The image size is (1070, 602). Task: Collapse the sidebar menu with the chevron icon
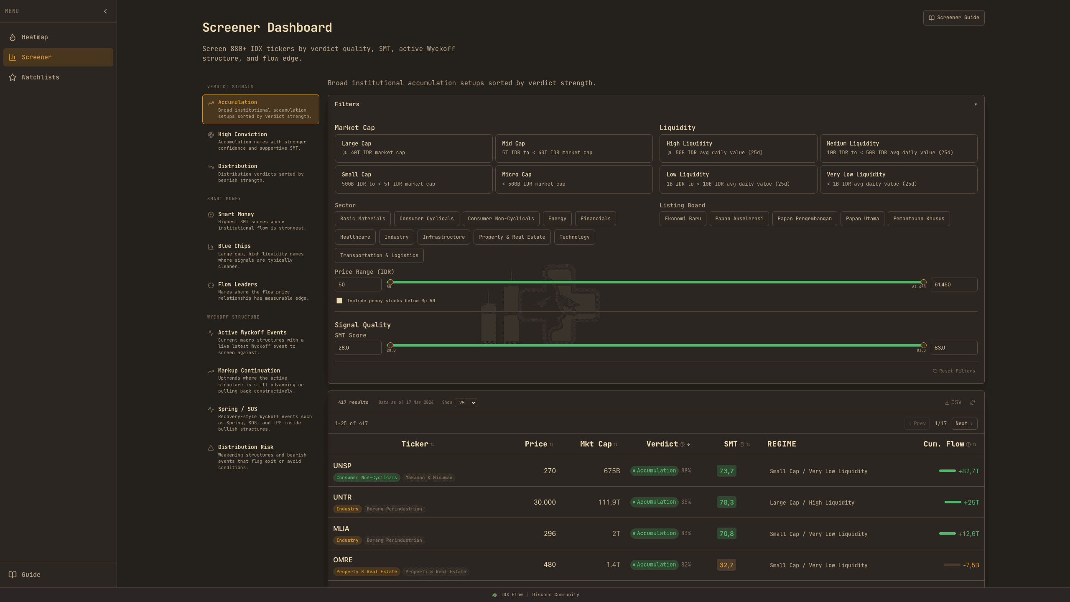tap(105, 11)
